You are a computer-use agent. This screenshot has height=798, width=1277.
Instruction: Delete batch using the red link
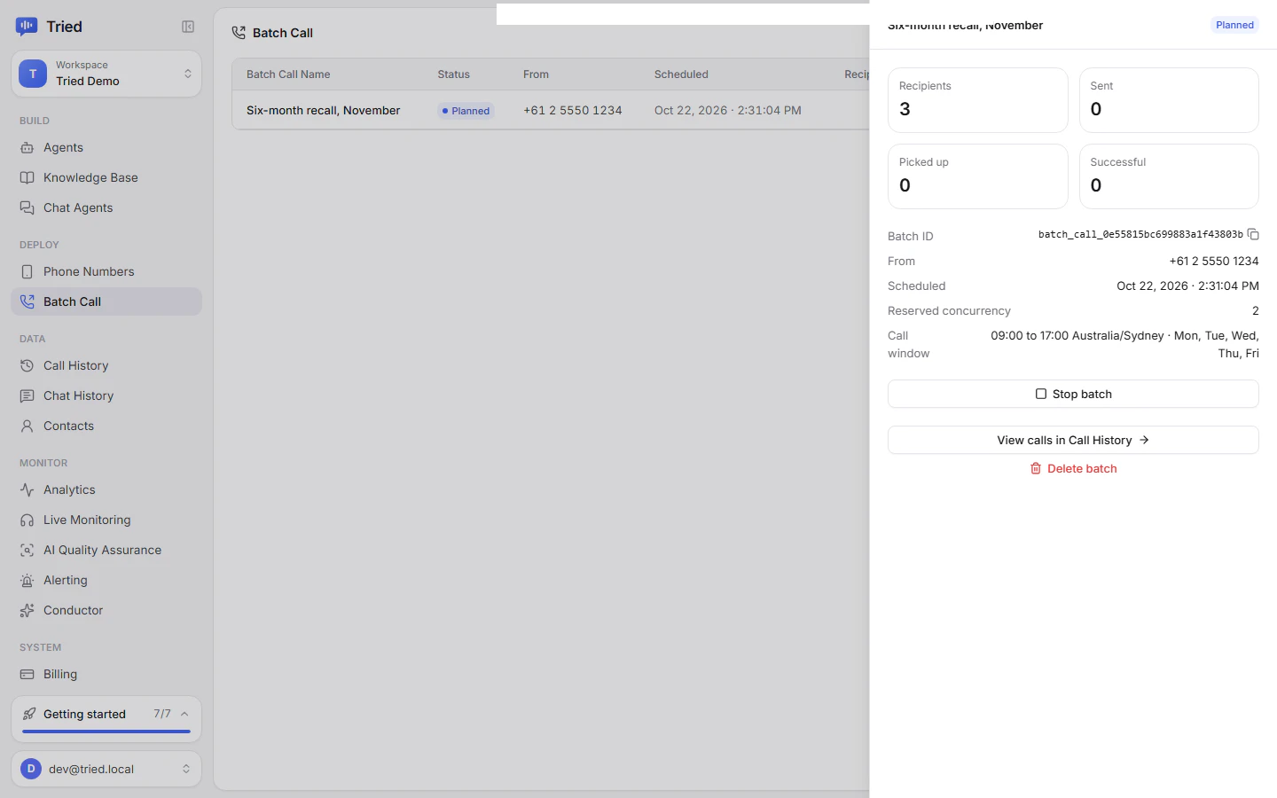(x=1073, y=468)
